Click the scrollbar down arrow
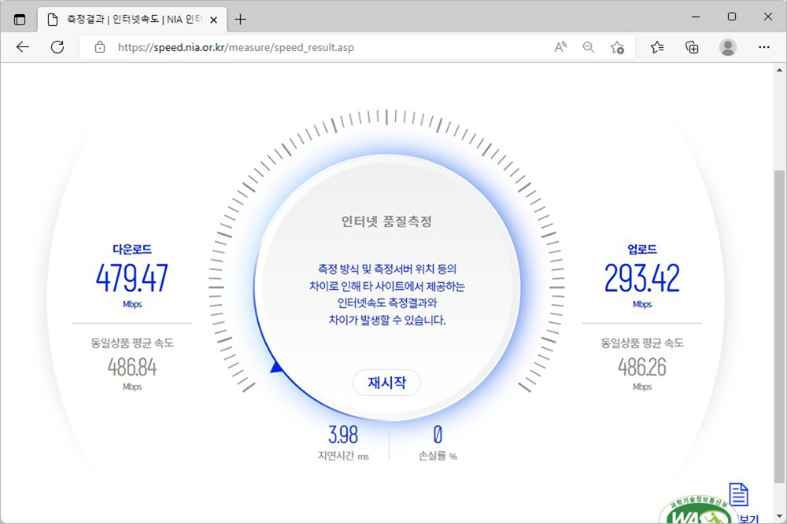Viewport: 787px width, 524px height. (779, 516)
